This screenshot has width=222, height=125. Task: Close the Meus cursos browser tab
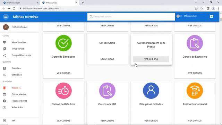(x=76, y=3)
